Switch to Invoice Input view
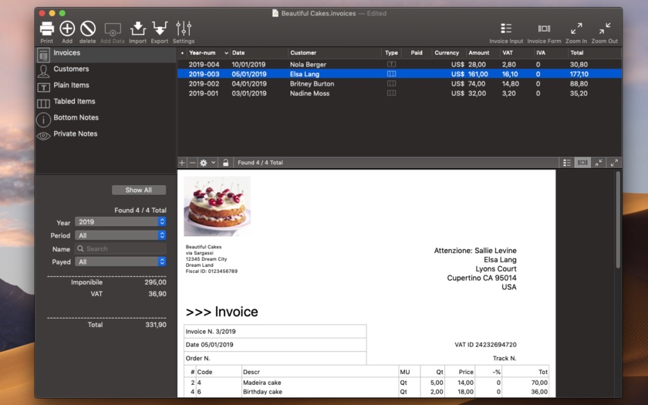This screenshot has width=648, height=405. (506, 29)
